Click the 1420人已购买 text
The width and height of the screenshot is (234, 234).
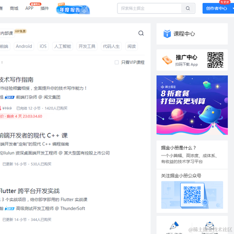56,108
